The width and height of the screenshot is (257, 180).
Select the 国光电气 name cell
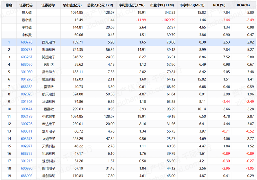click(x=49, y=42)
